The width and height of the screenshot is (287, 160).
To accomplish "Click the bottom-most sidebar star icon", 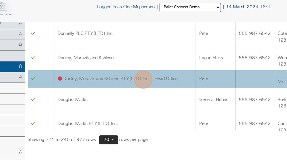I will coord(20,152).
